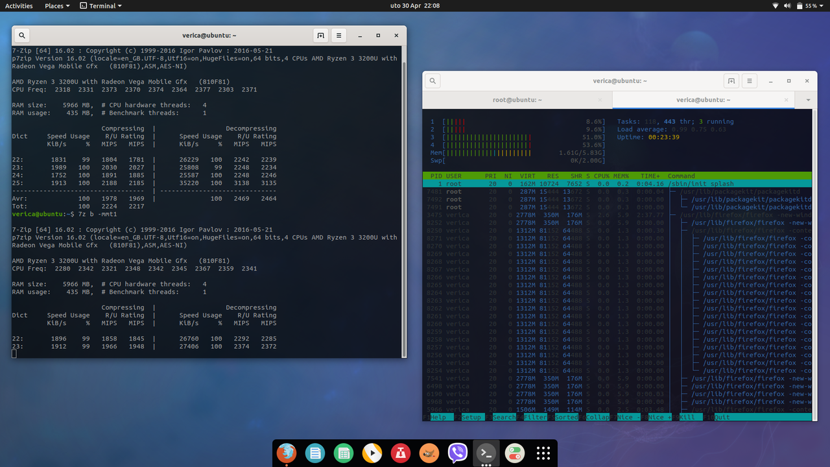Click the search magnifier in the terminal header
The height and width of the screenshot is (467, 830).
click(x=432, y=80)
